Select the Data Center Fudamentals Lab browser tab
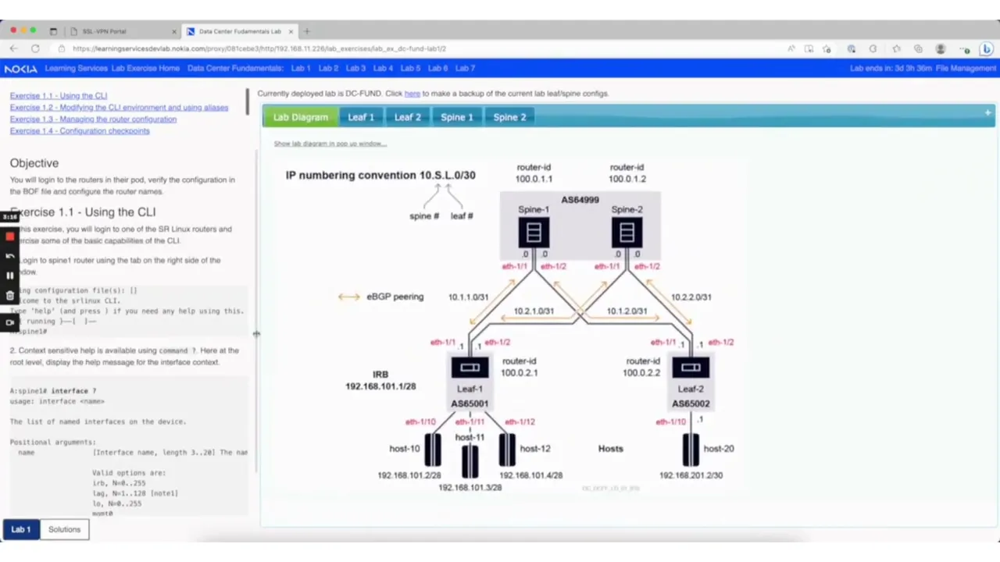 240,31
